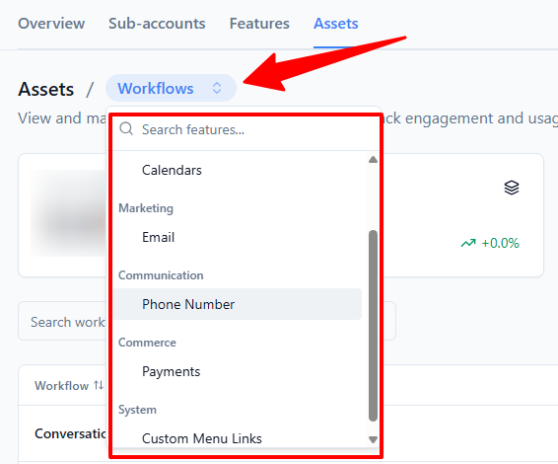
Task: Click the layers stack icon on card
Action: pos(512,188)
